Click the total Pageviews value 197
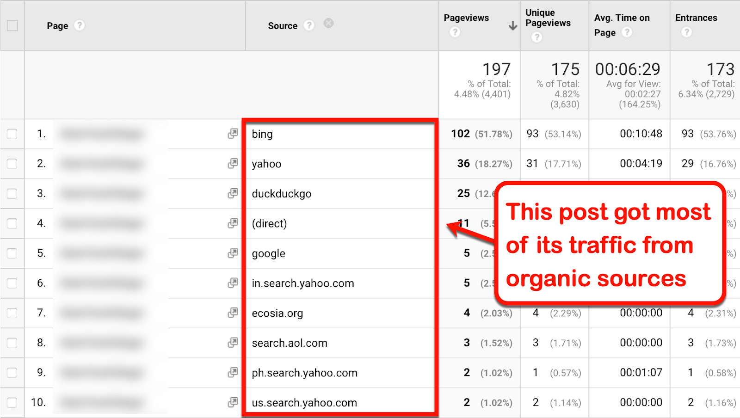 496,69
